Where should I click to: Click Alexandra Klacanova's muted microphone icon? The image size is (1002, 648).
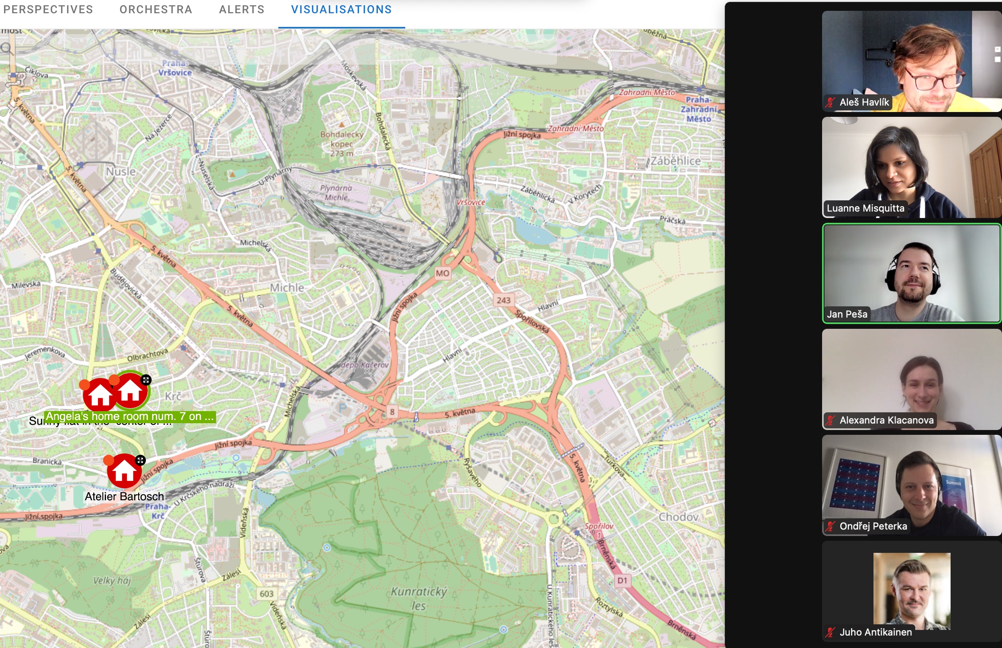830,420
